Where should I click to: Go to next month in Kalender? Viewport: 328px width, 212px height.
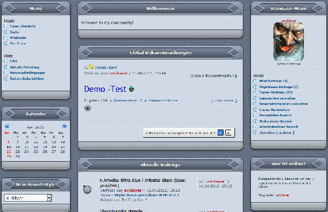click(x=65, y=126)
